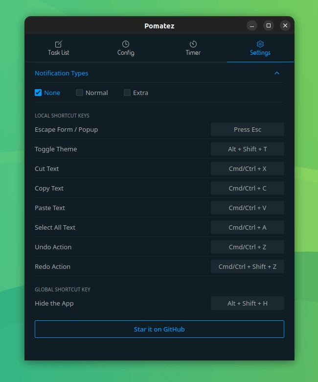Select the Alt + Shift + H shortcut
This screenshot has height=382, width=318.
pyautogui.click(x=248, y=303)
